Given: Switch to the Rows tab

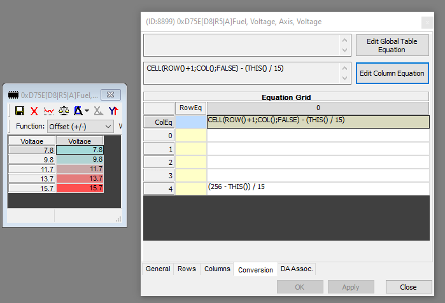Looking at the screenshot, I should (188, 269).
